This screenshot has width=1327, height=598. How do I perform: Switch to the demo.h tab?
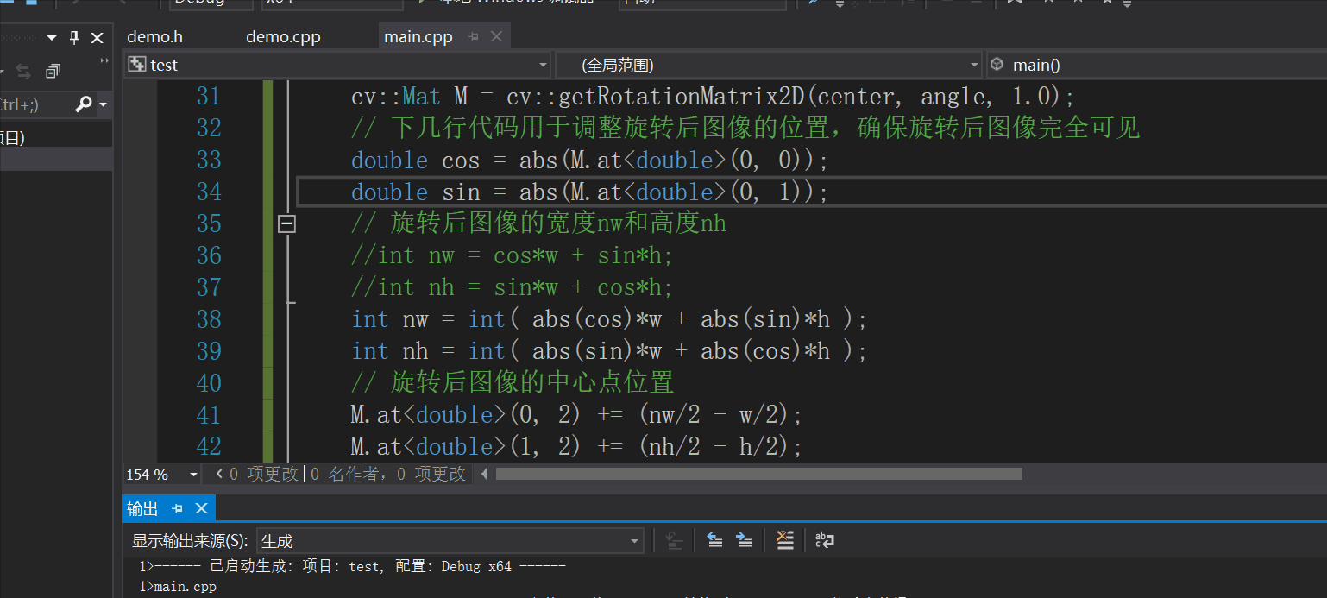(154, 37)
